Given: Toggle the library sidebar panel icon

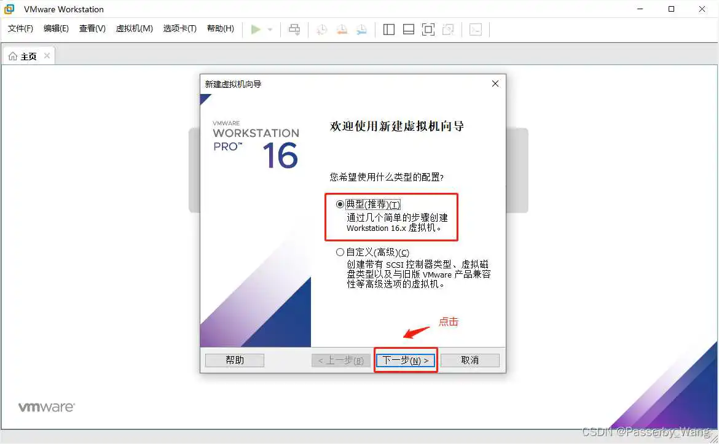Looking at the screenshot, I should pos(389,29).
